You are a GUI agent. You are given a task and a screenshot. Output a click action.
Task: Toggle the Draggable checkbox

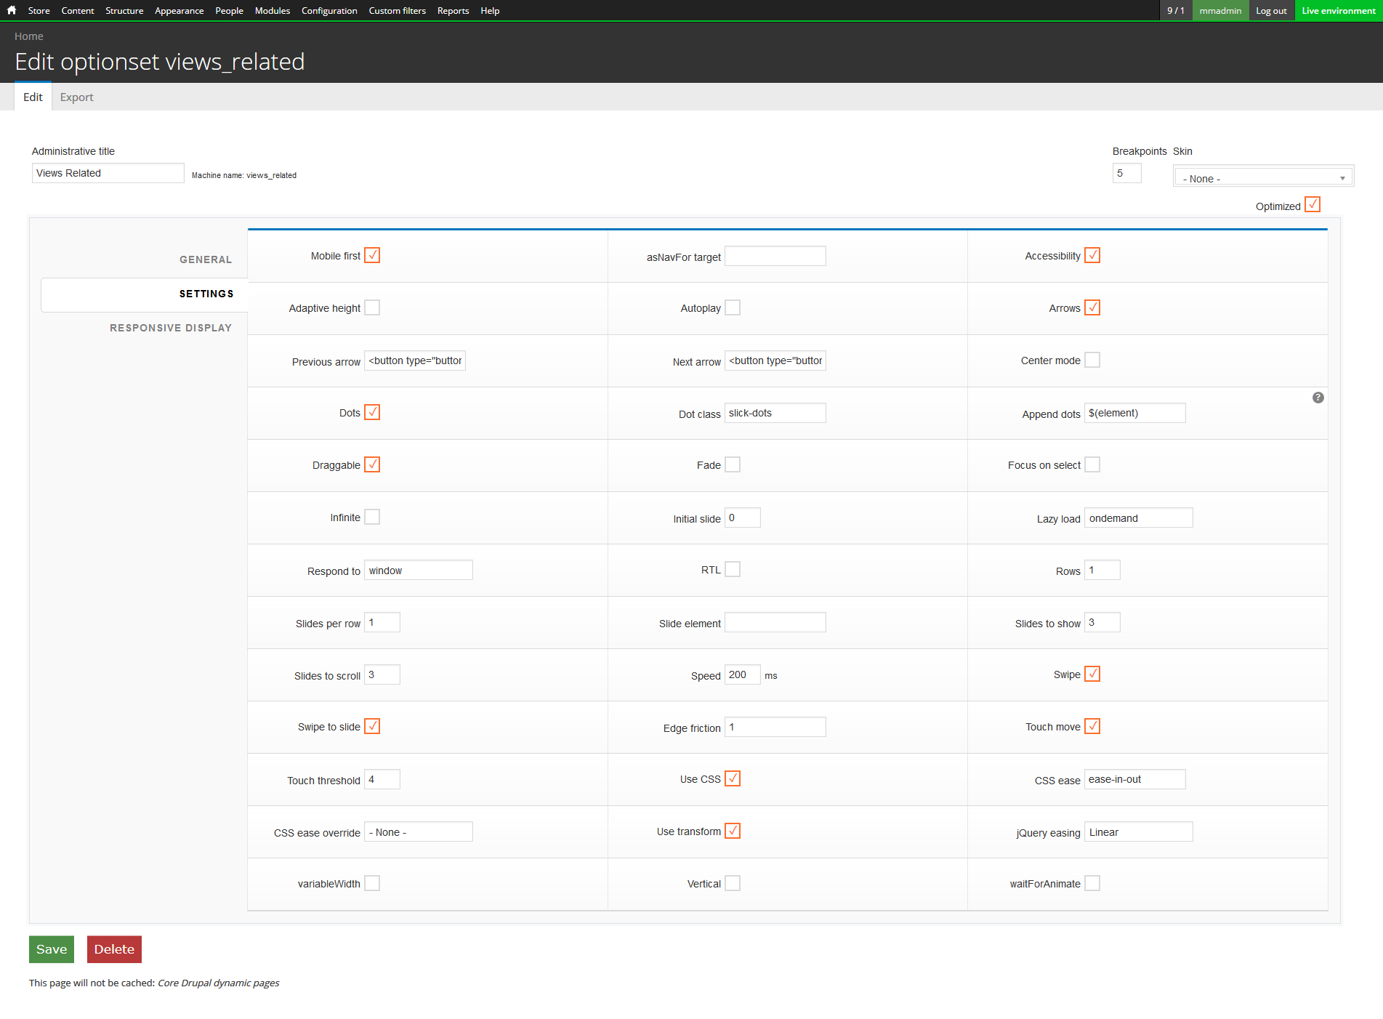[x=372, y=464]
